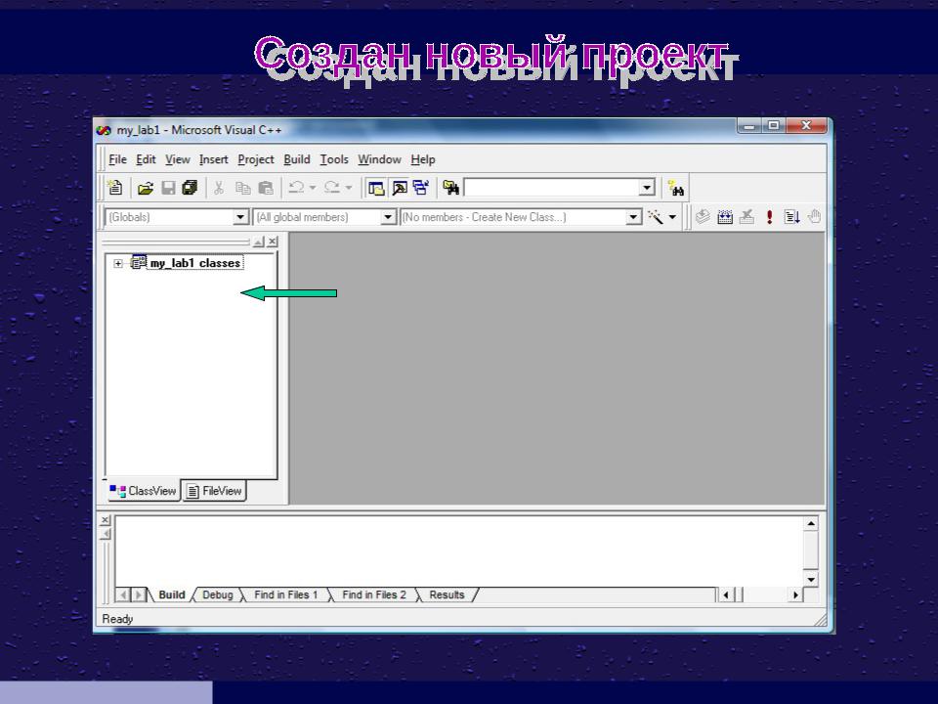Close the output panel with its X button

click(106, 520)
